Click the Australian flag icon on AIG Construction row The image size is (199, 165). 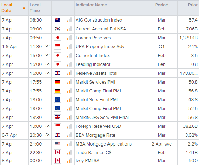pyautogui.click(x=58, y=20)
